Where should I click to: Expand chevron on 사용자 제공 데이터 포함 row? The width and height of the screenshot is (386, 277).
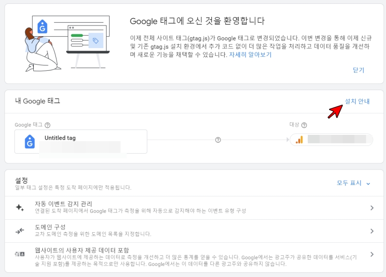pos(372,254)
